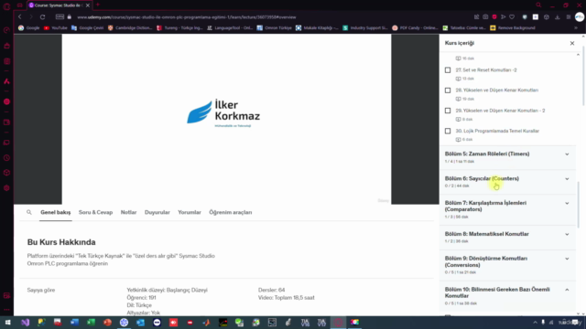
Task: Switch to the Notlar tab
Action: tap(128, 212)
